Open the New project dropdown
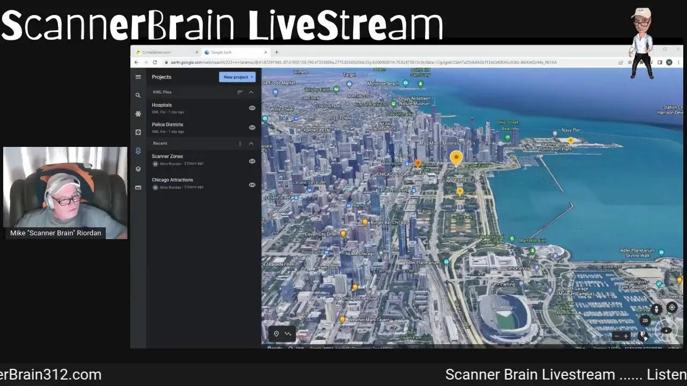 tap(237, 77)
